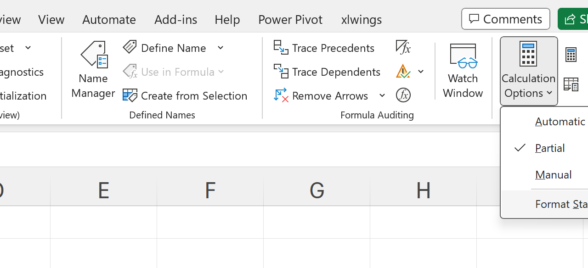This screenshot has width=588, height=268.
Task: Toggle Show Formulas icon
Action: (403, 47)
